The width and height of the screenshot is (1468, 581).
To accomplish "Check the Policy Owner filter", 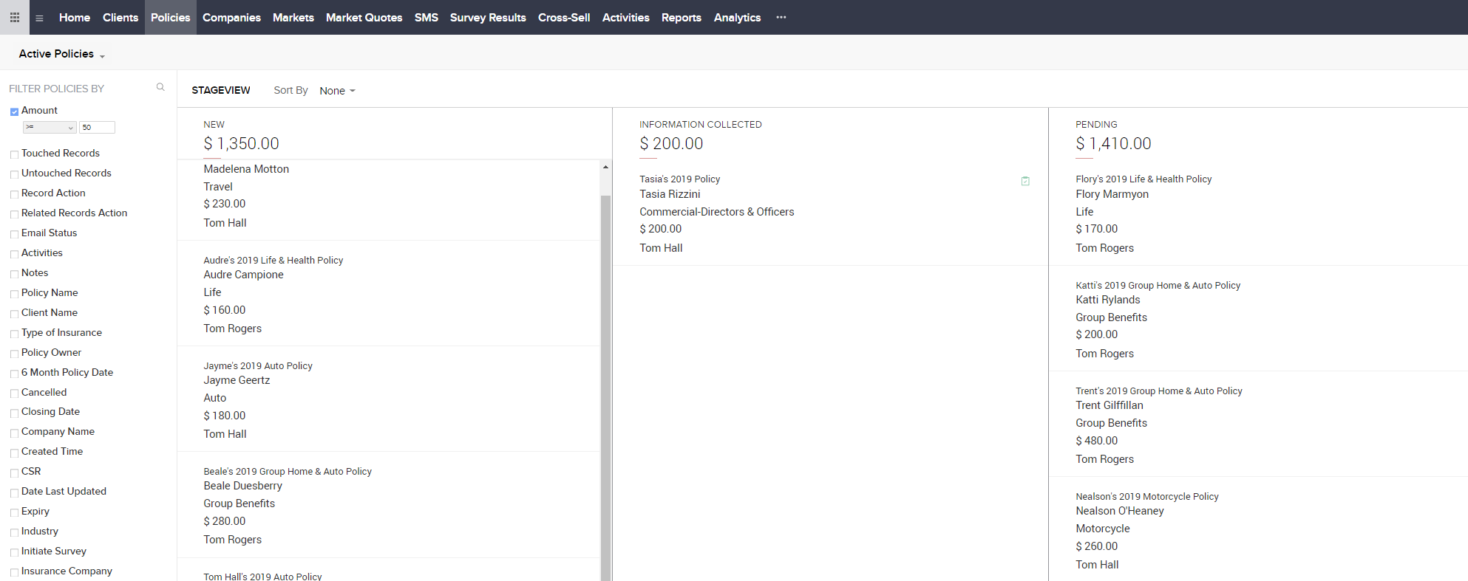I will (x=14, y=354).
